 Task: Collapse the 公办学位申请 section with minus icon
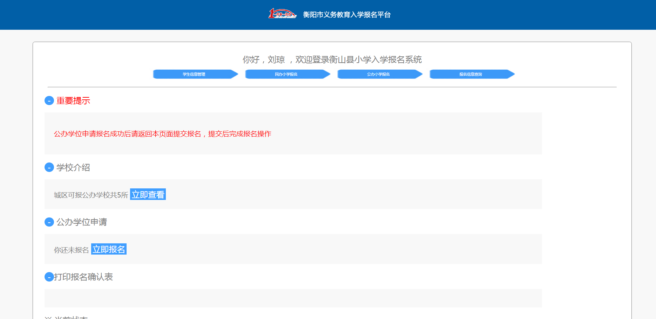pyautogui.click(x=49, y=222)
